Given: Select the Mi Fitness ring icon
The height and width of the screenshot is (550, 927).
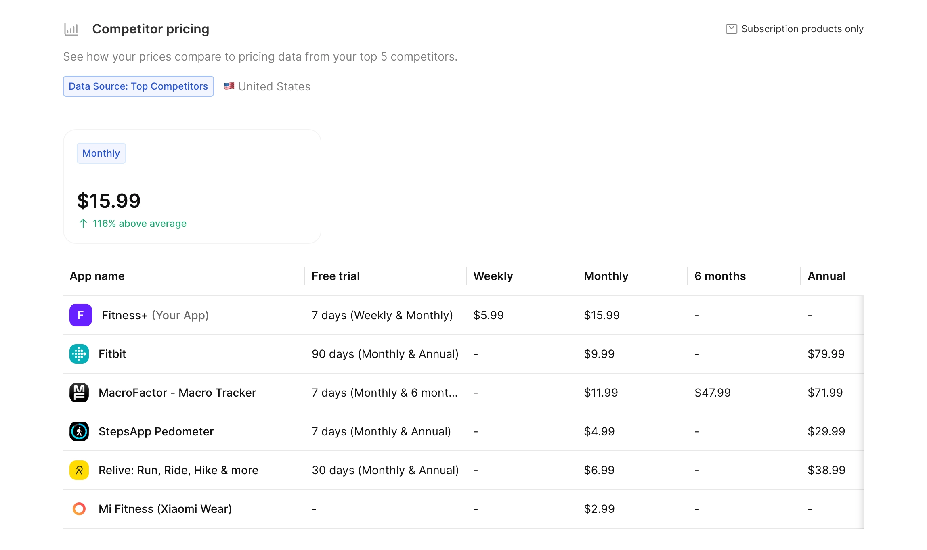Looking at the screenshot, I should (80, 509).
